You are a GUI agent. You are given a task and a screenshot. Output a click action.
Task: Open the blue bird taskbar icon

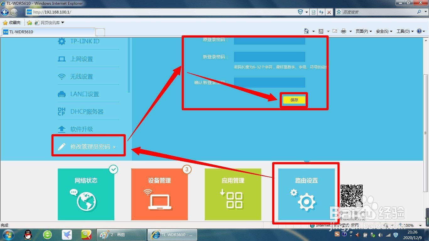pyautogui.click(x=67, y=235)
